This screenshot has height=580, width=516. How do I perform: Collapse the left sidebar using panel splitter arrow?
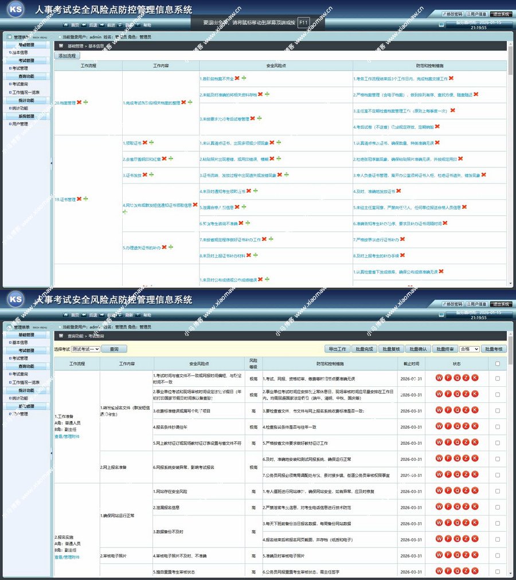pos(52,163)
